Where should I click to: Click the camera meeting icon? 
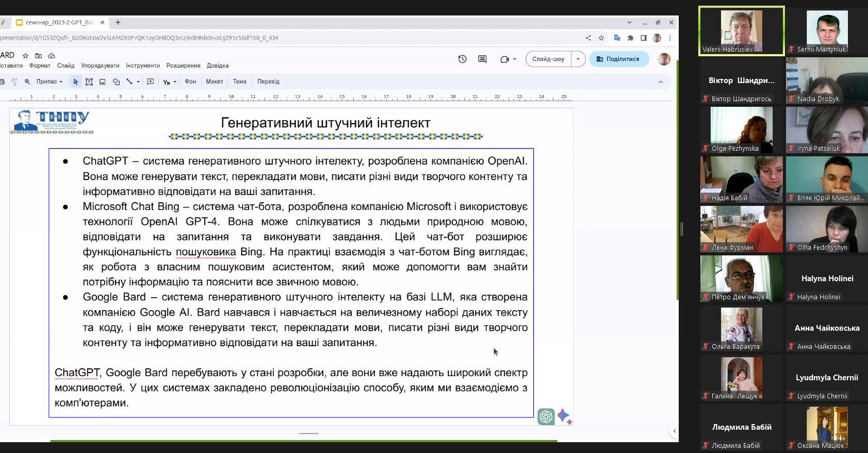click(x=505, y=59)
